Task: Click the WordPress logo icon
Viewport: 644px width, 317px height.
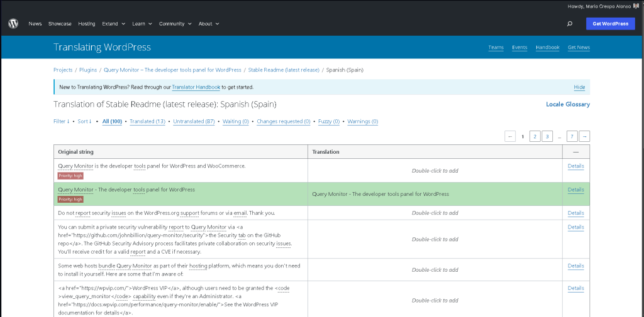Action: [x=13, y=24]
